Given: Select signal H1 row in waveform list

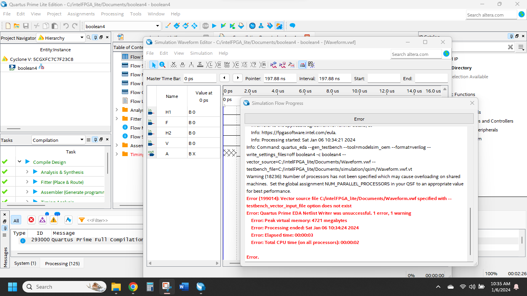Looking at the screenshot, I should pos(184,112).
